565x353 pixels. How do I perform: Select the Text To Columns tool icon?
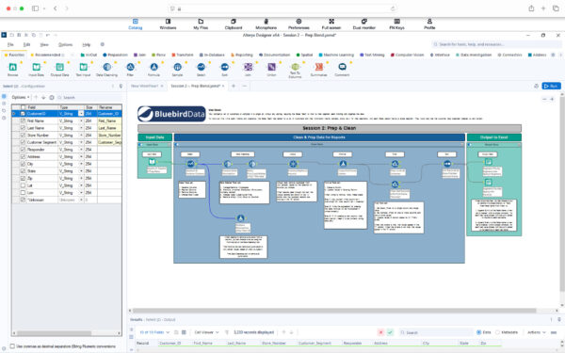[295, 67]
